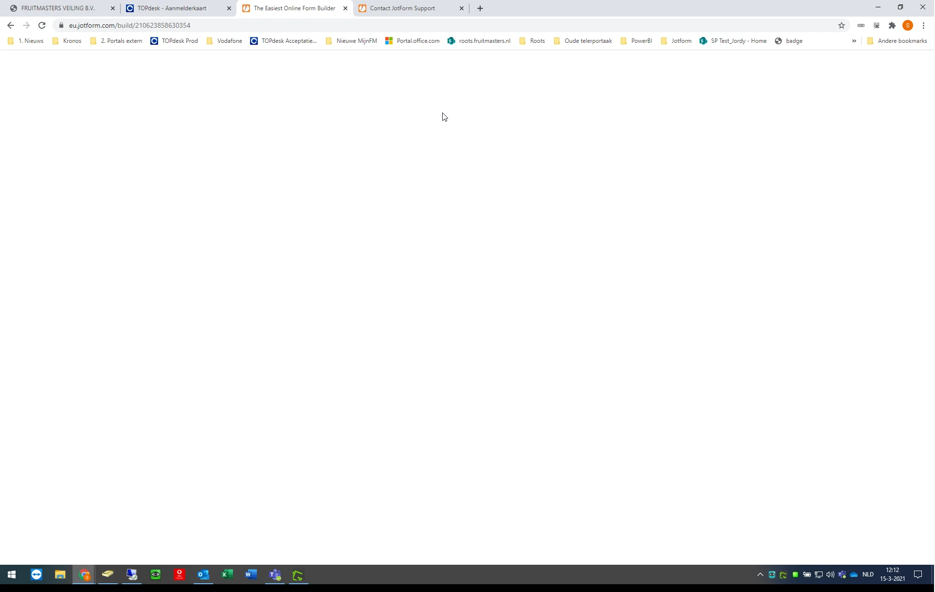Switch to the TOPdesk - Aanmelderkaart tab
935x592 pixels.
pos(173,8)
